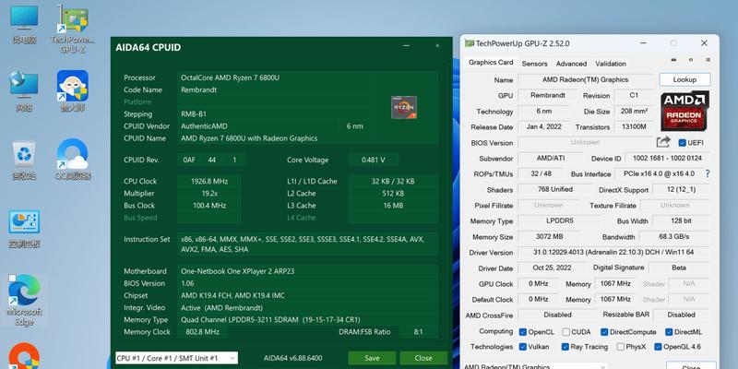
Task: Open the GPU-Z hamburger menu icon
Action: click(708, 60)
